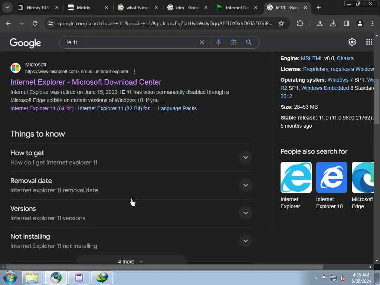Open Google quick settings gear
Viewport: 380px width, 285px height.
tap(352, 42)
